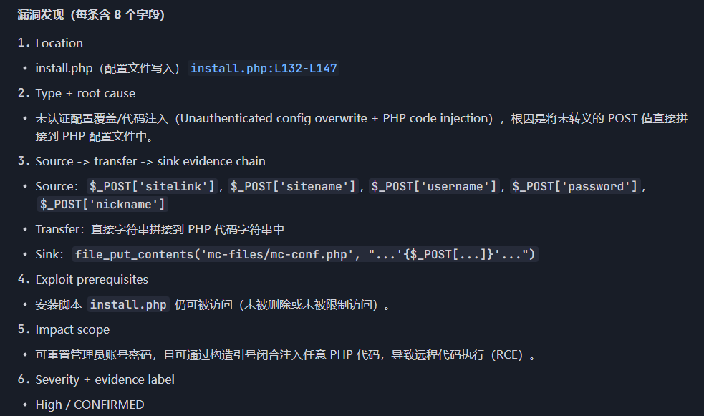Viewport: 704px width, 416px height.
Task: Select the Location numbered item
Action: (59, 43)
